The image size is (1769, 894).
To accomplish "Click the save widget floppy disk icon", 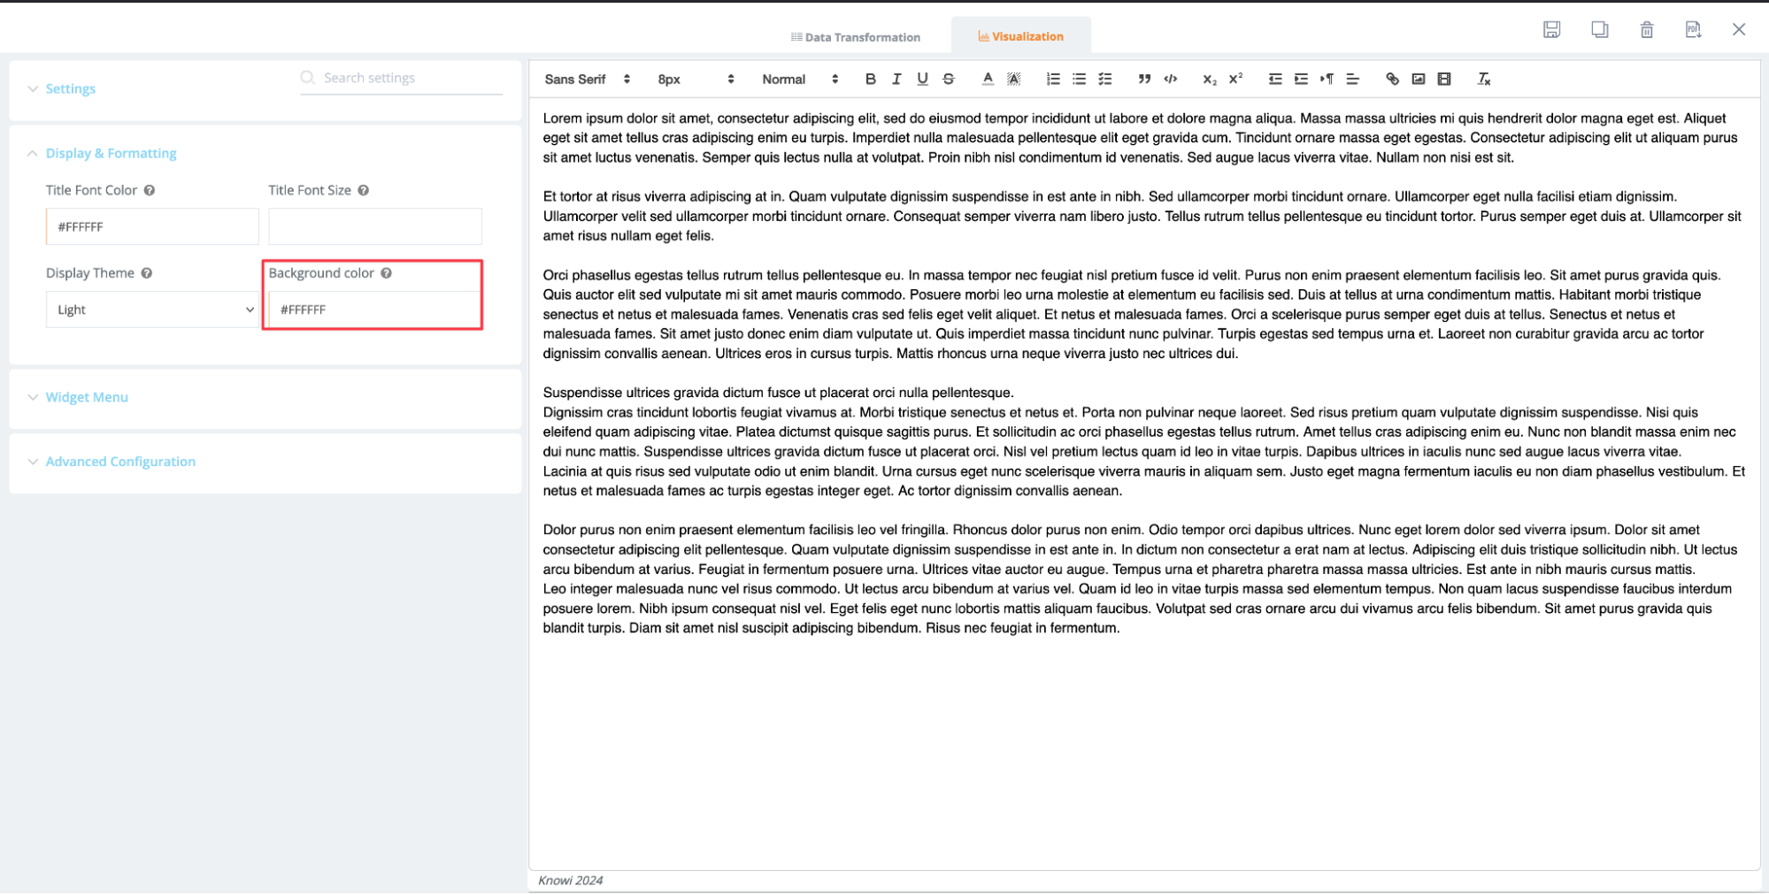I will [x=1551, y=29].
